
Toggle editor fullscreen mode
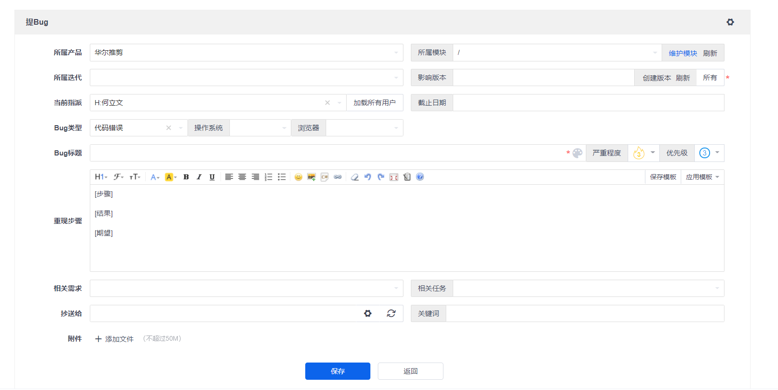click(394, 177)
